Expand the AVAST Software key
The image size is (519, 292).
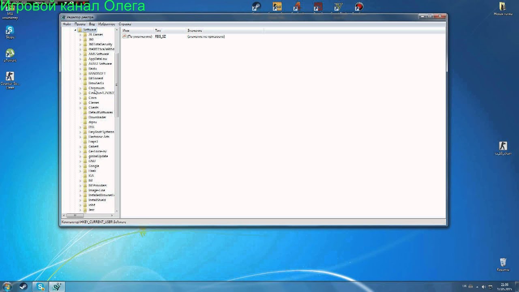pyautogui.click(x=80, y=64)
